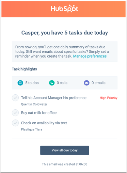Click the '5 to-dos' count text
The width and height of the screenshot is (127, 173).
click(x=32, y=83)
